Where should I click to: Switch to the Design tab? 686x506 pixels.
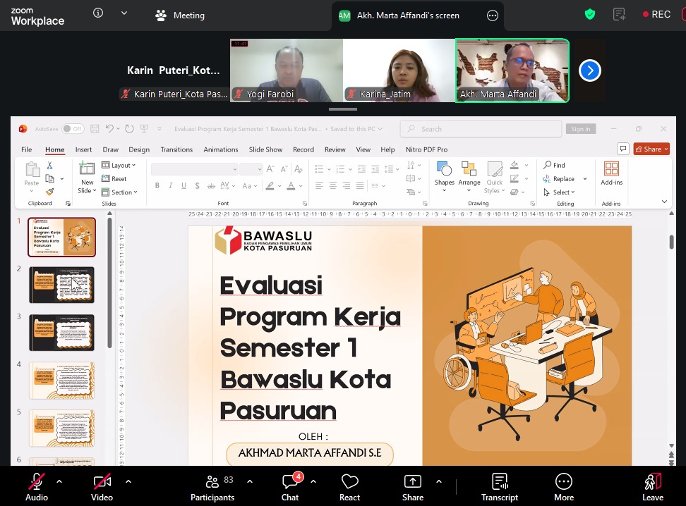[139, 149]
